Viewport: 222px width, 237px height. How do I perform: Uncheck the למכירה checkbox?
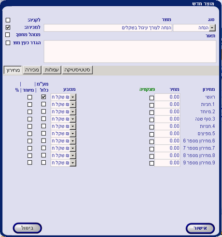coord(8,28)
